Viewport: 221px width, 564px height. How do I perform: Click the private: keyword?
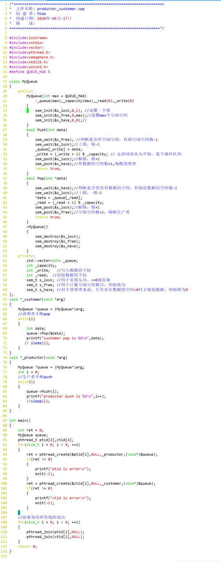coord(25,256)
